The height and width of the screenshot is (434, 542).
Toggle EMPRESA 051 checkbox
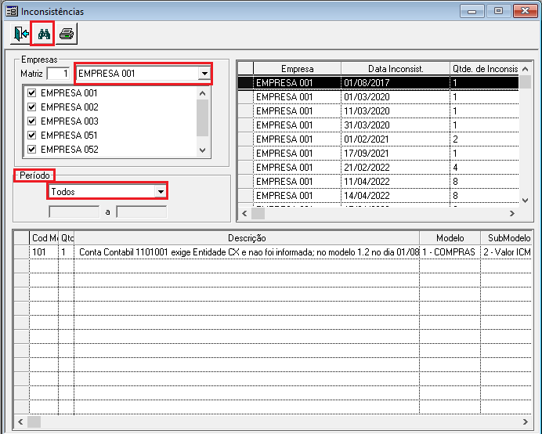click(32, 136)
